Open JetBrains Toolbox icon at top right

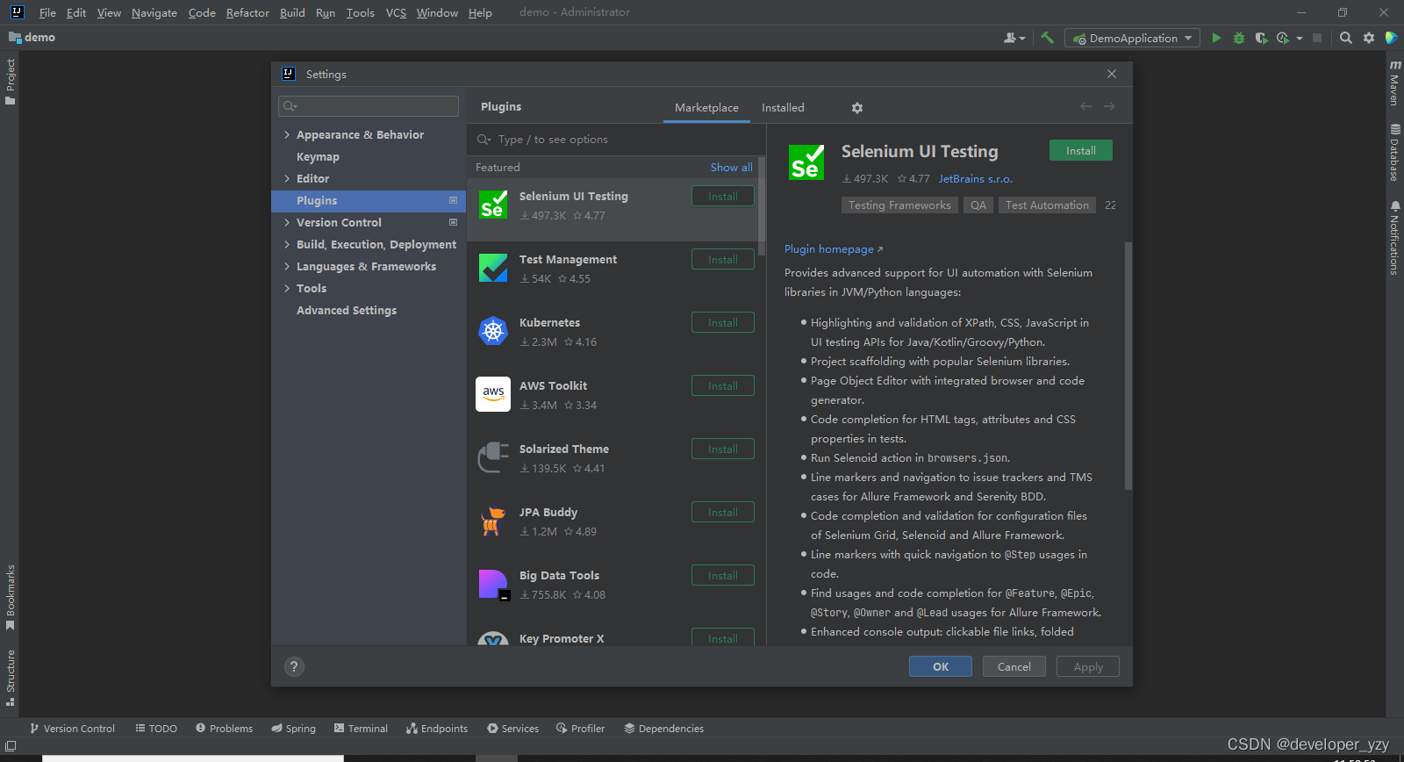click(1391, 38)
